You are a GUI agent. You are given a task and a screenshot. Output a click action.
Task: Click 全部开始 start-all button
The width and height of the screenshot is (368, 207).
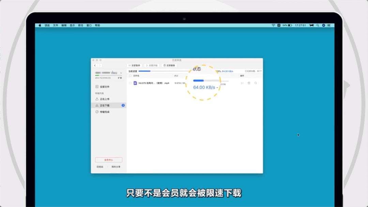pyautogui.click(x=152, y=65)
